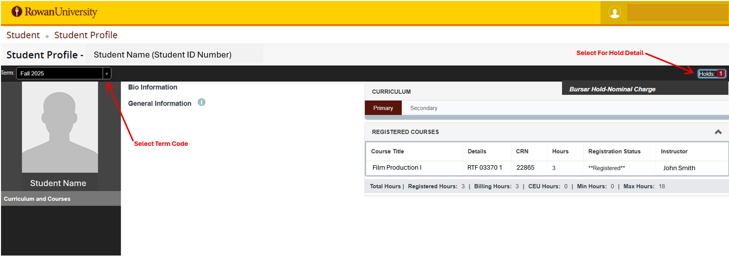
Task: Click the student profile photo placeholder
Action: [60, 127]
